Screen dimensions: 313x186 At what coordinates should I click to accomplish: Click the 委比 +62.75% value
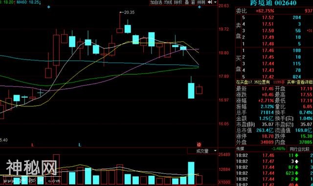(265, 11)
